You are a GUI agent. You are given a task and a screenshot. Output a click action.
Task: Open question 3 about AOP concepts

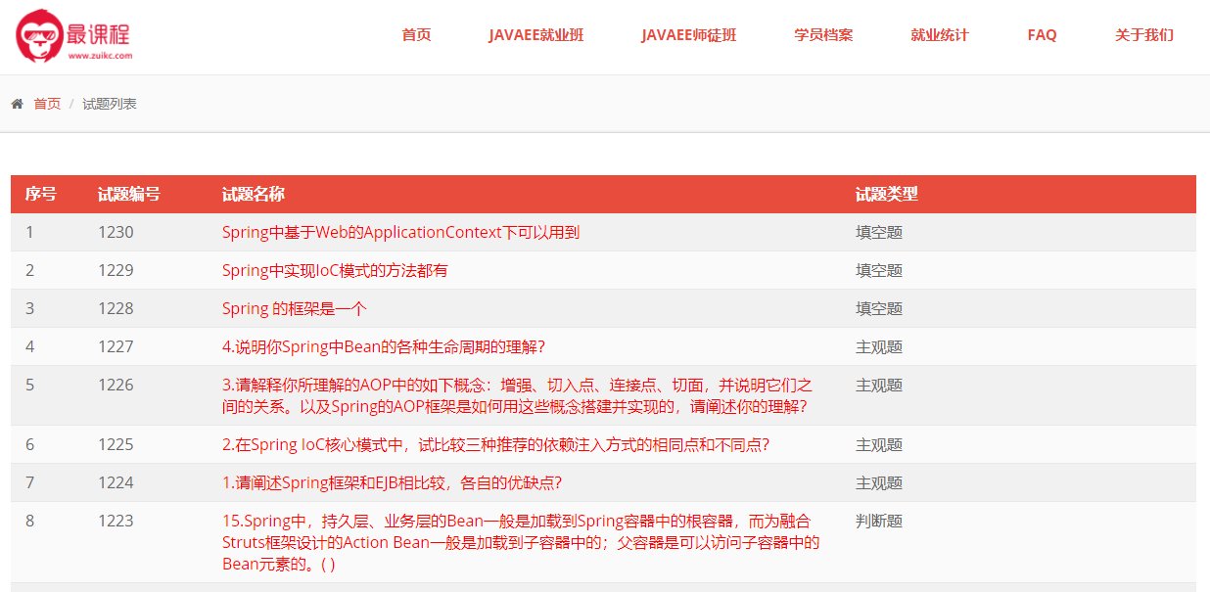coord(517,395)
